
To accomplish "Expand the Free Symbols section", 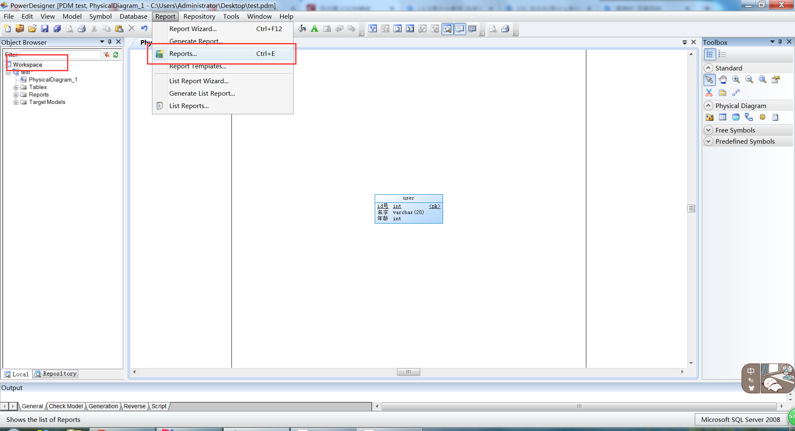I will pyautogui.click(x=708, y=130).
